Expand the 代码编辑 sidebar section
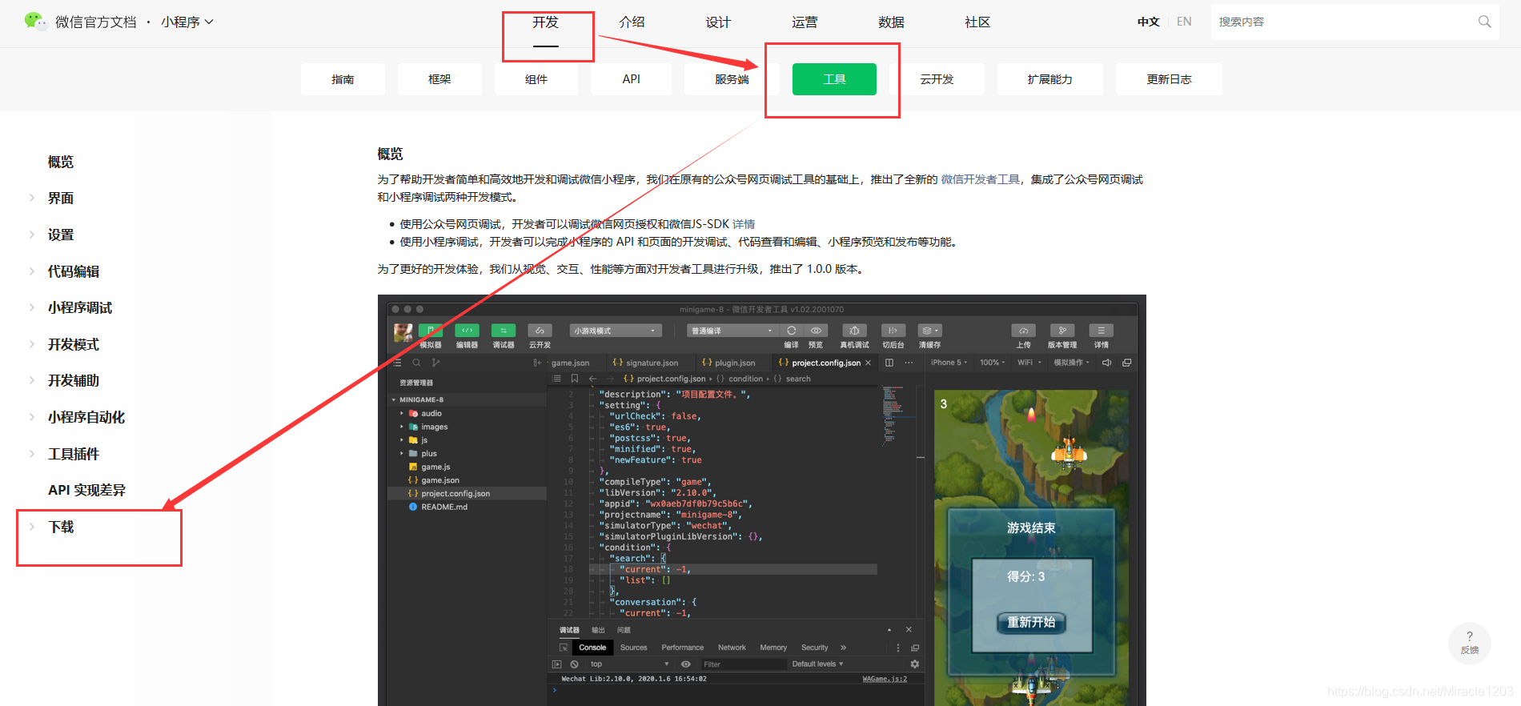This screenshot has height=706, width=1521. point(74,271)
